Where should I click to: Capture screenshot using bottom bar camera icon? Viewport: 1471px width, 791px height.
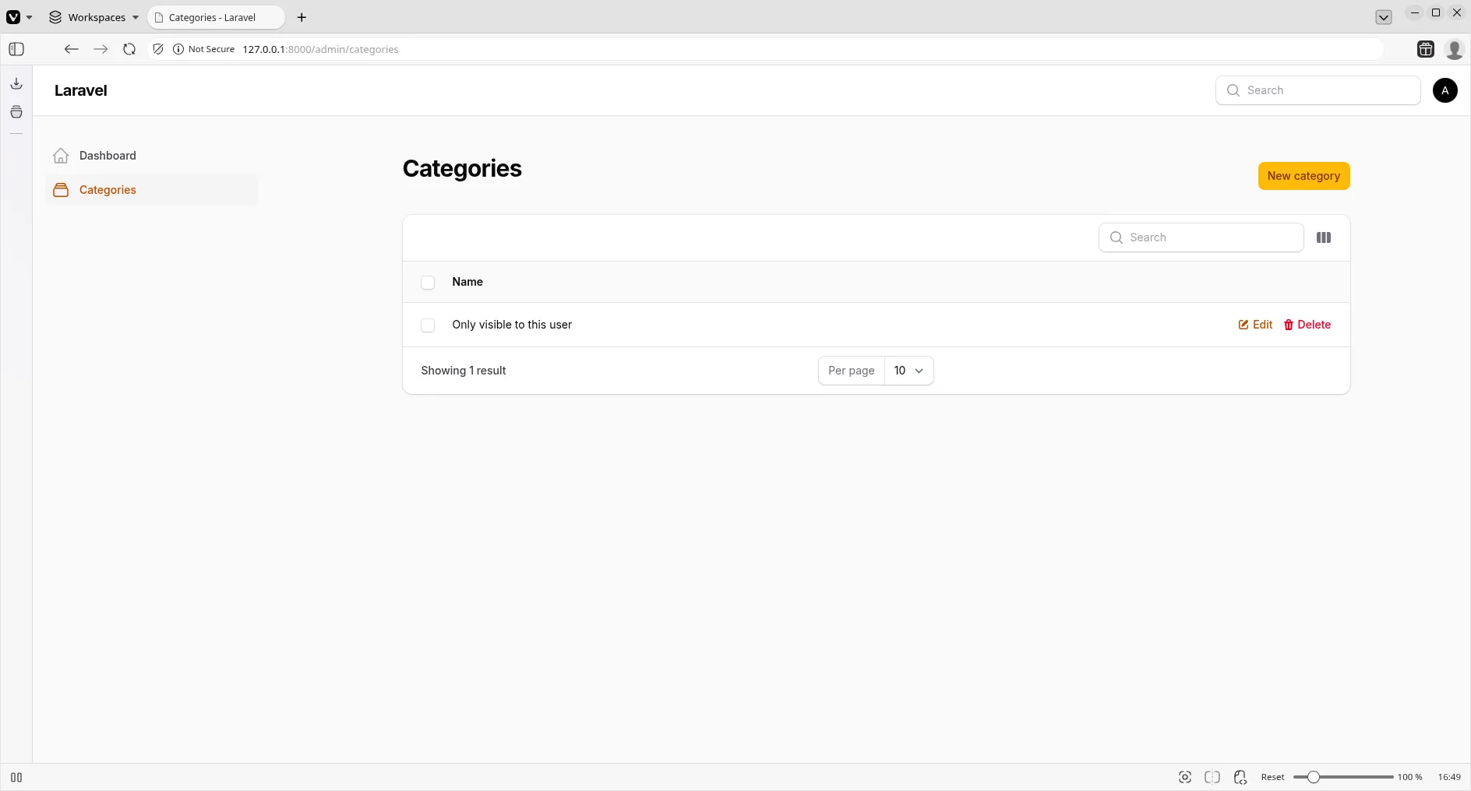pos(1184,777)
